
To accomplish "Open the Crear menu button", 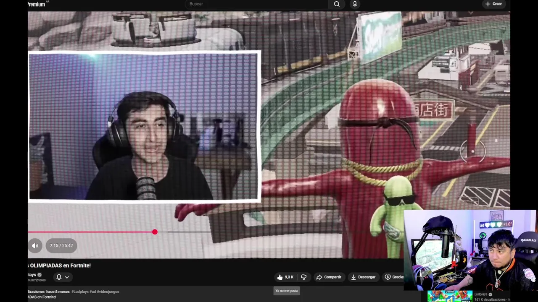I will [493, 4].
